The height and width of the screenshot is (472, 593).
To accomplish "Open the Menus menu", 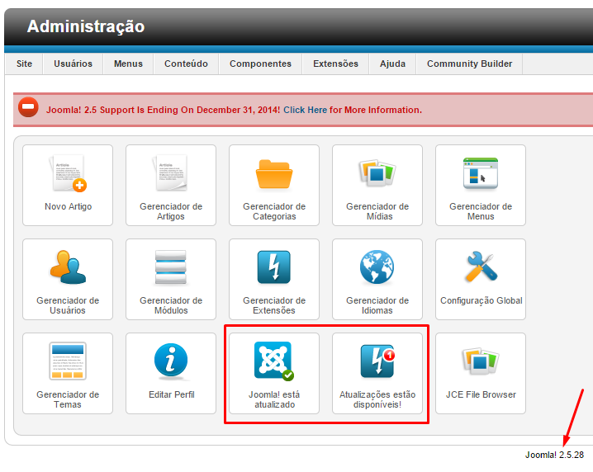I will (128, 64).
